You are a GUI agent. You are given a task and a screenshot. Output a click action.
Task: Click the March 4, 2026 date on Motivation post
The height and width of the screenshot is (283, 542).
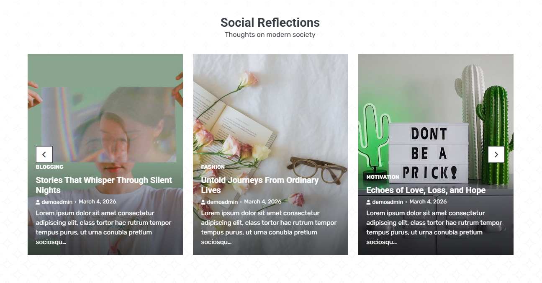(428, 202)
